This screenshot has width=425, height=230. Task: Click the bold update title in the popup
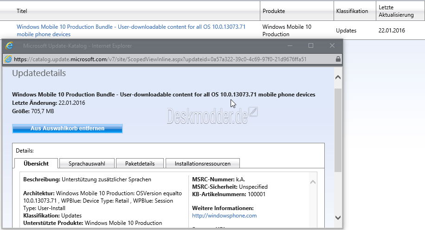[164, 95]
